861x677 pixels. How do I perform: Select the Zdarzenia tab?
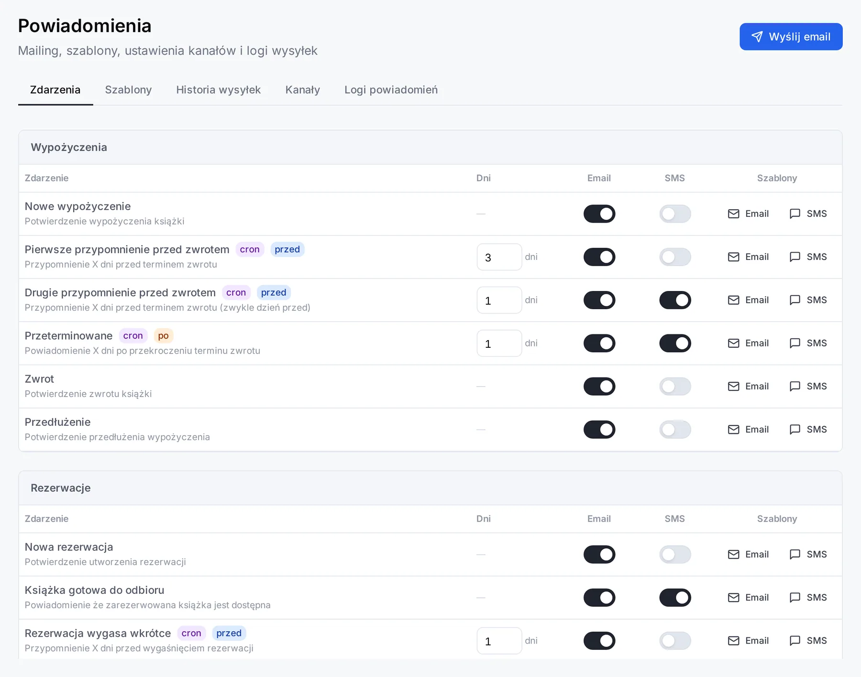click(x=55, y=90)
